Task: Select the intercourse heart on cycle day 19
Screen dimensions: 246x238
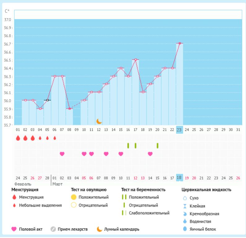Action: 150,154
